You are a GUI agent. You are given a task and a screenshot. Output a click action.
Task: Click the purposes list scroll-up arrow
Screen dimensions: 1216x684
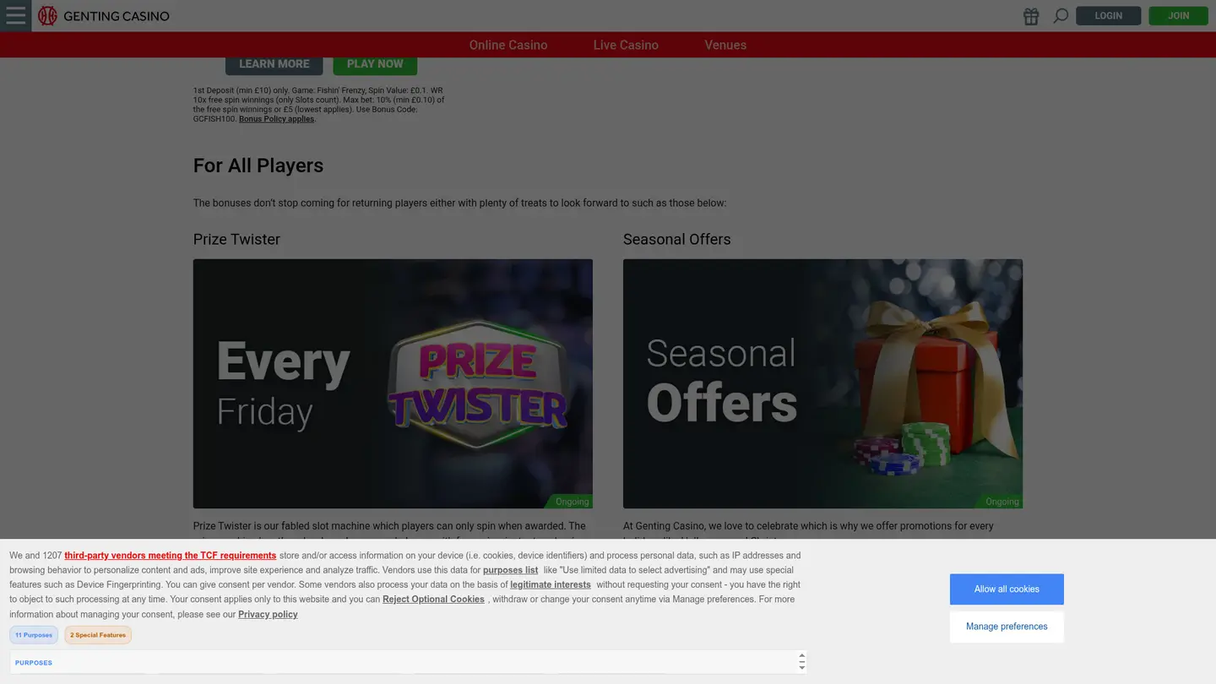801,656
